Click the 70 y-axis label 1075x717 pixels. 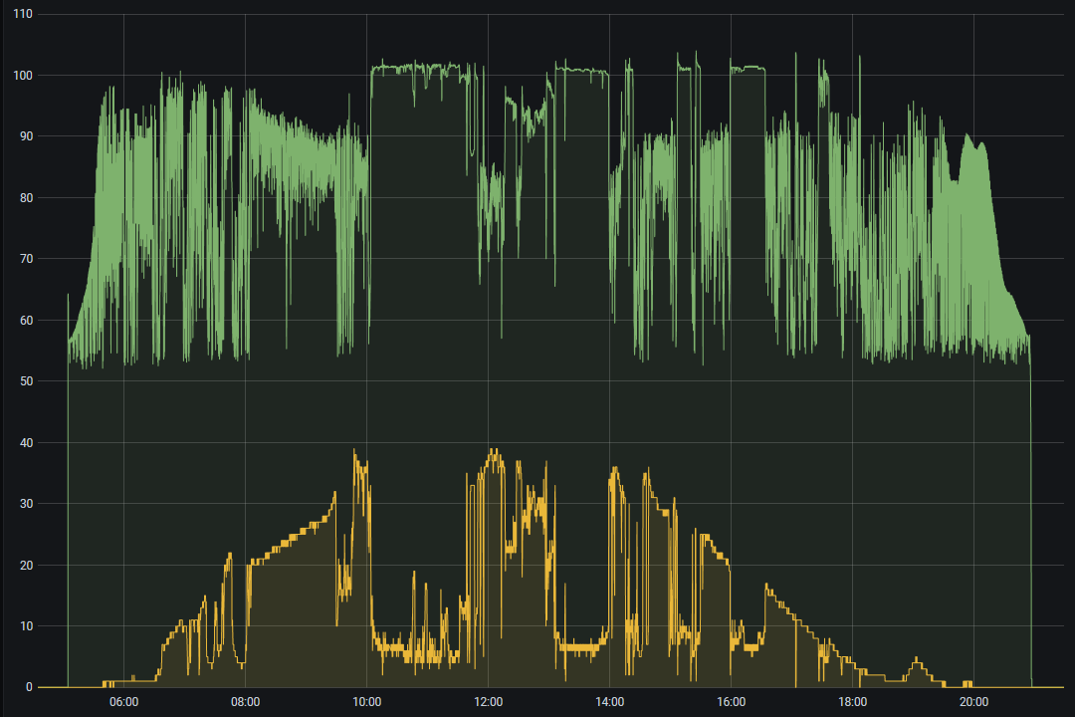pos(26,259)
